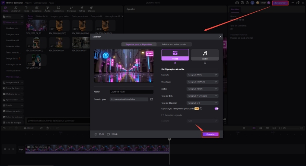306x166 pixels.
Task: Open the Resolução dropdown
Action: tap(202, 82)
